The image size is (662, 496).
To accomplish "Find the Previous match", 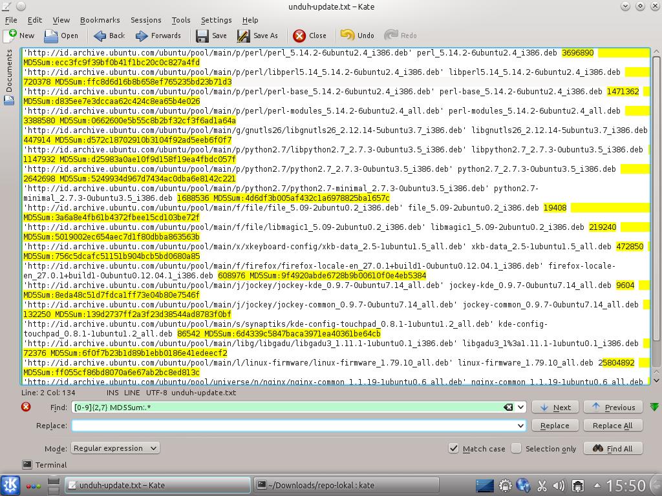I will (x=613, y=407).
